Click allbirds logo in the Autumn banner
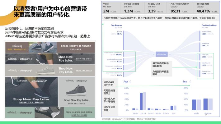Viewport: 221px width, 124px height. (17, 46)
